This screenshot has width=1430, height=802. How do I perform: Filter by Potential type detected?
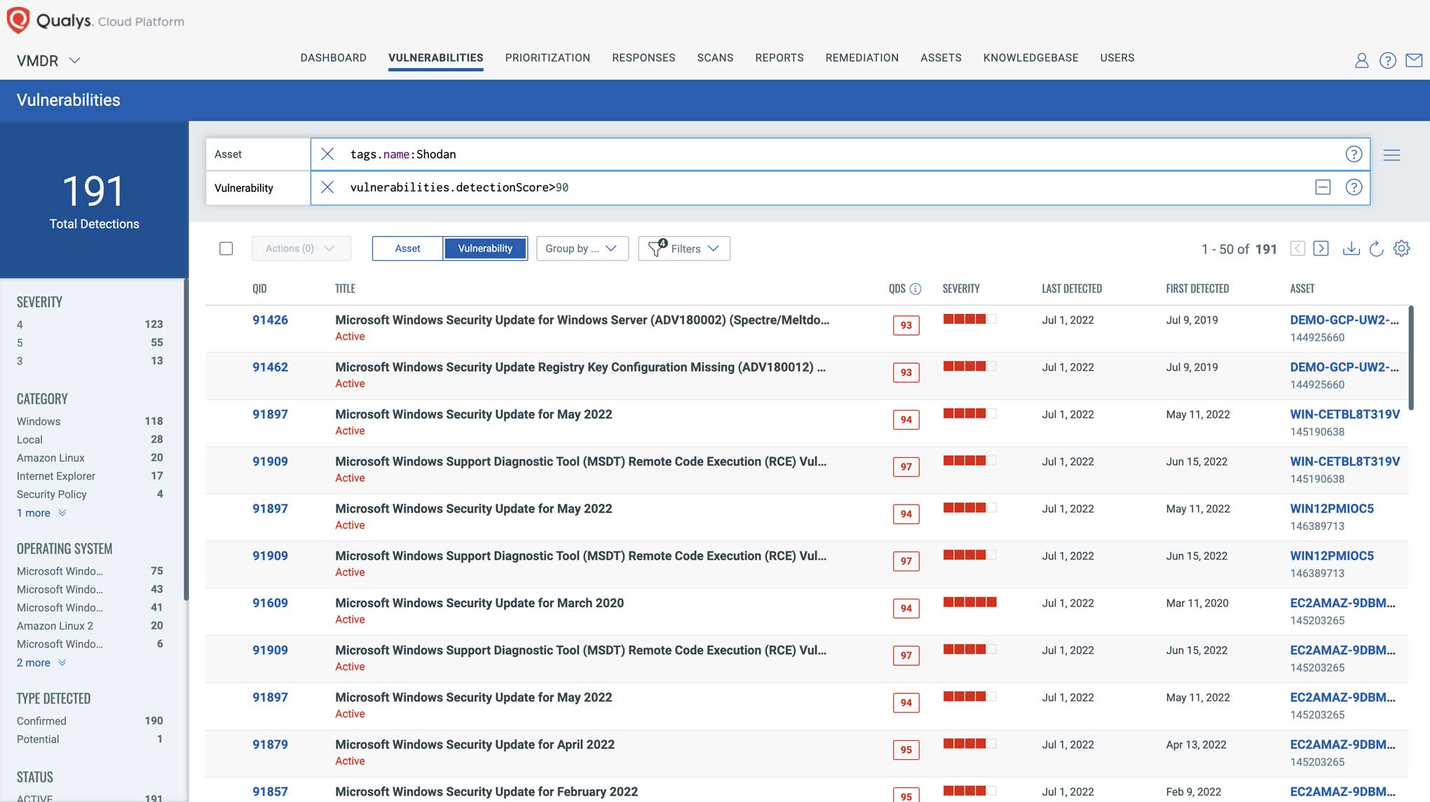90,740
